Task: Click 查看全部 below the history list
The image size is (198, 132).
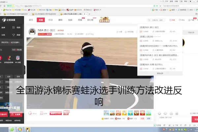Action: pos(160,73)
